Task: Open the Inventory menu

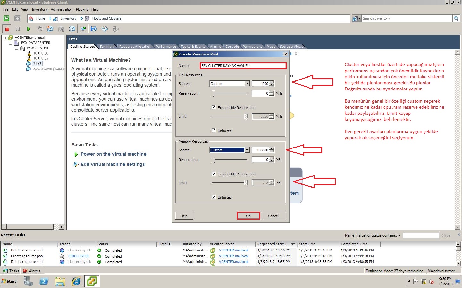Action: click(39, 9)
